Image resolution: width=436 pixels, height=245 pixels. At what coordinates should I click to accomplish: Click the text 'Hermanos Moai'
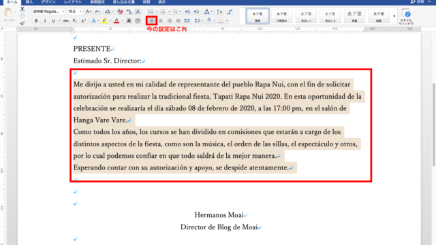219,215
